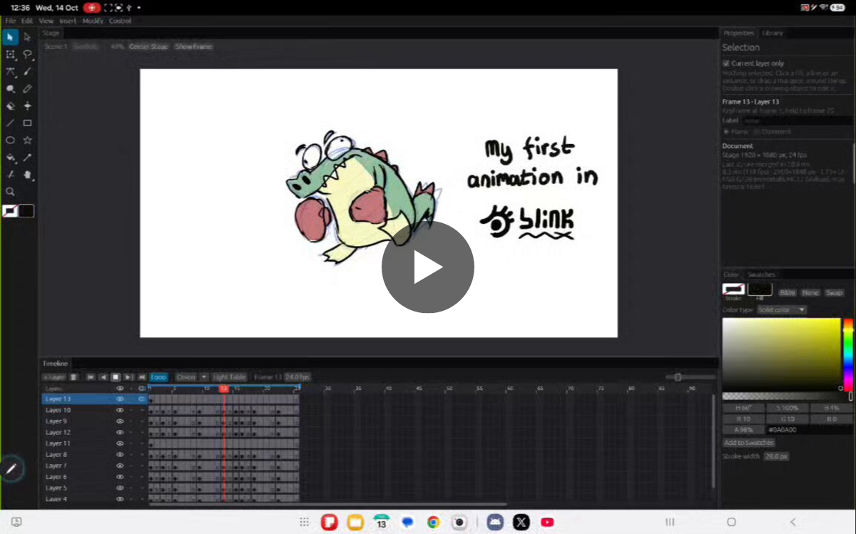Open the Edit menu
The image size is (856, 534).
(27, 21)
